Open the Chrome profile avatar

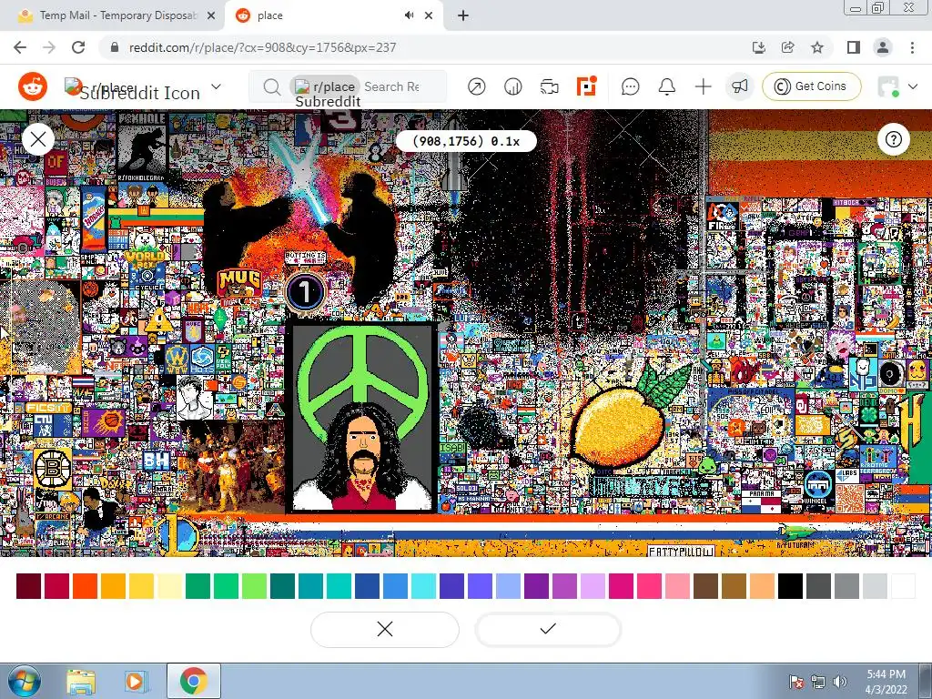883,47
